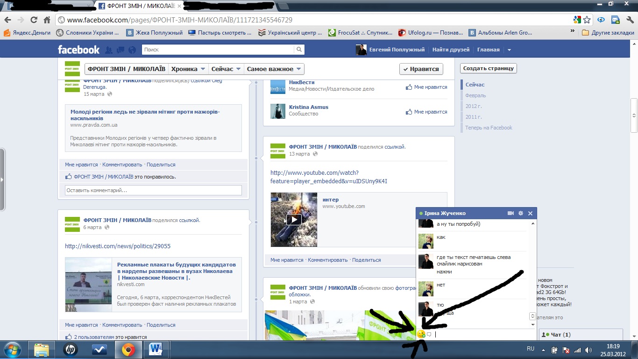Click network signal icon in tray
This screenshot has height=359, width=638.
[x=578, y=350]
